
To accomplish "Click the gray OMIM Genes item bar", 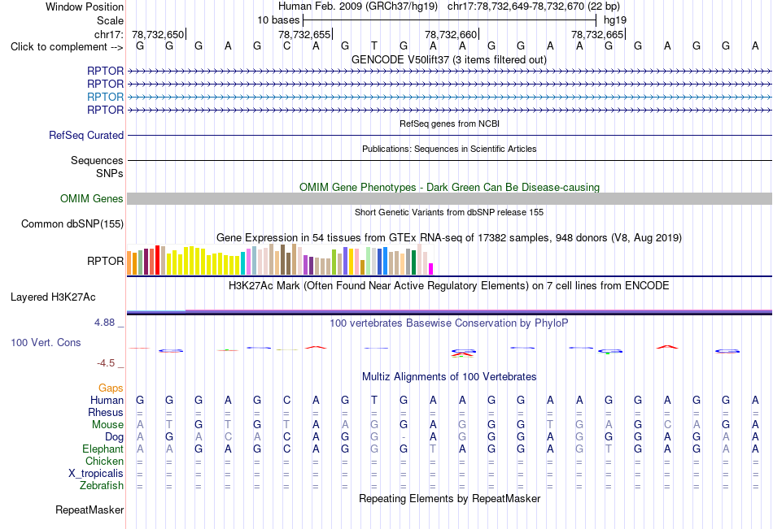I will [x=450, y=198].
